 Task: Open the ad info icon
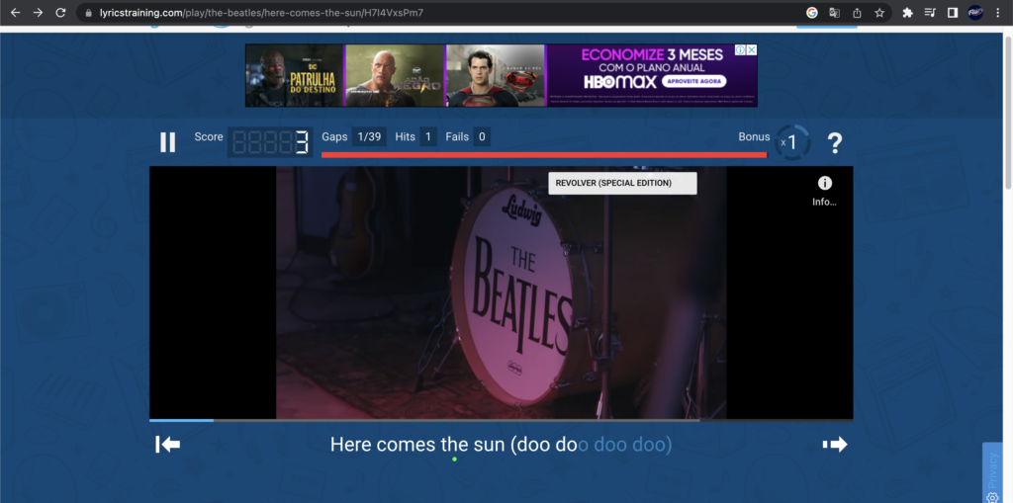(x=741, y=49)
